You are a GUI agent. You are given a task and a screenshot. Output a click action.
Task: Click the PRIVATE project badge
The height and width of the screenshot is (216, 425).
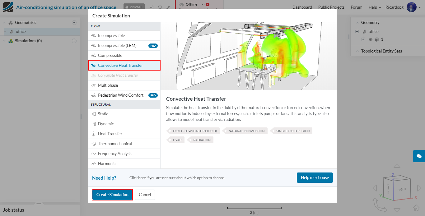point(134,7)
